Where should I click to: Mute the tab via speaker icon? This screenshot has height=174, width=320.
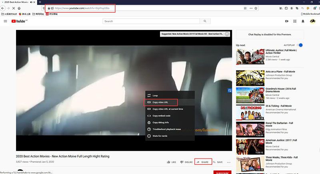point(31,2)
